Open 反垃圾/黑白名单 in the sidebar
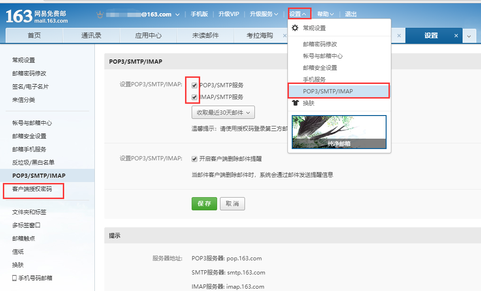481x291 pixels. (x=33, y=163)
